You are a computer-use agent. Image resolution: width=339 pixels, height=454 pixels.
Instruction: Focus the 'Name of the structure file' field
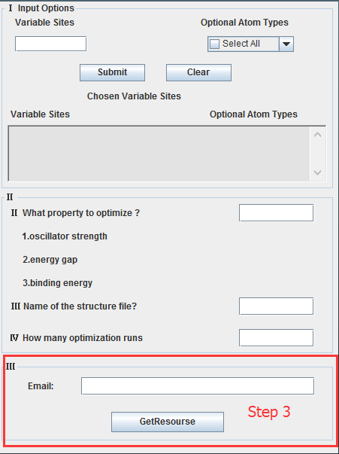point(276,306)
